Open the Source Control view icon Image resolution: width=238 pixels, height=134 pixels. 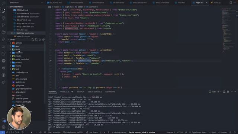click(x=3, y=25)
